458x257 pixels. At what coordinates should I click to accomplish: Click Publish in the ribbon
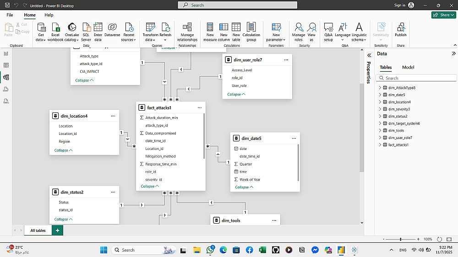(x=401, y=27)
